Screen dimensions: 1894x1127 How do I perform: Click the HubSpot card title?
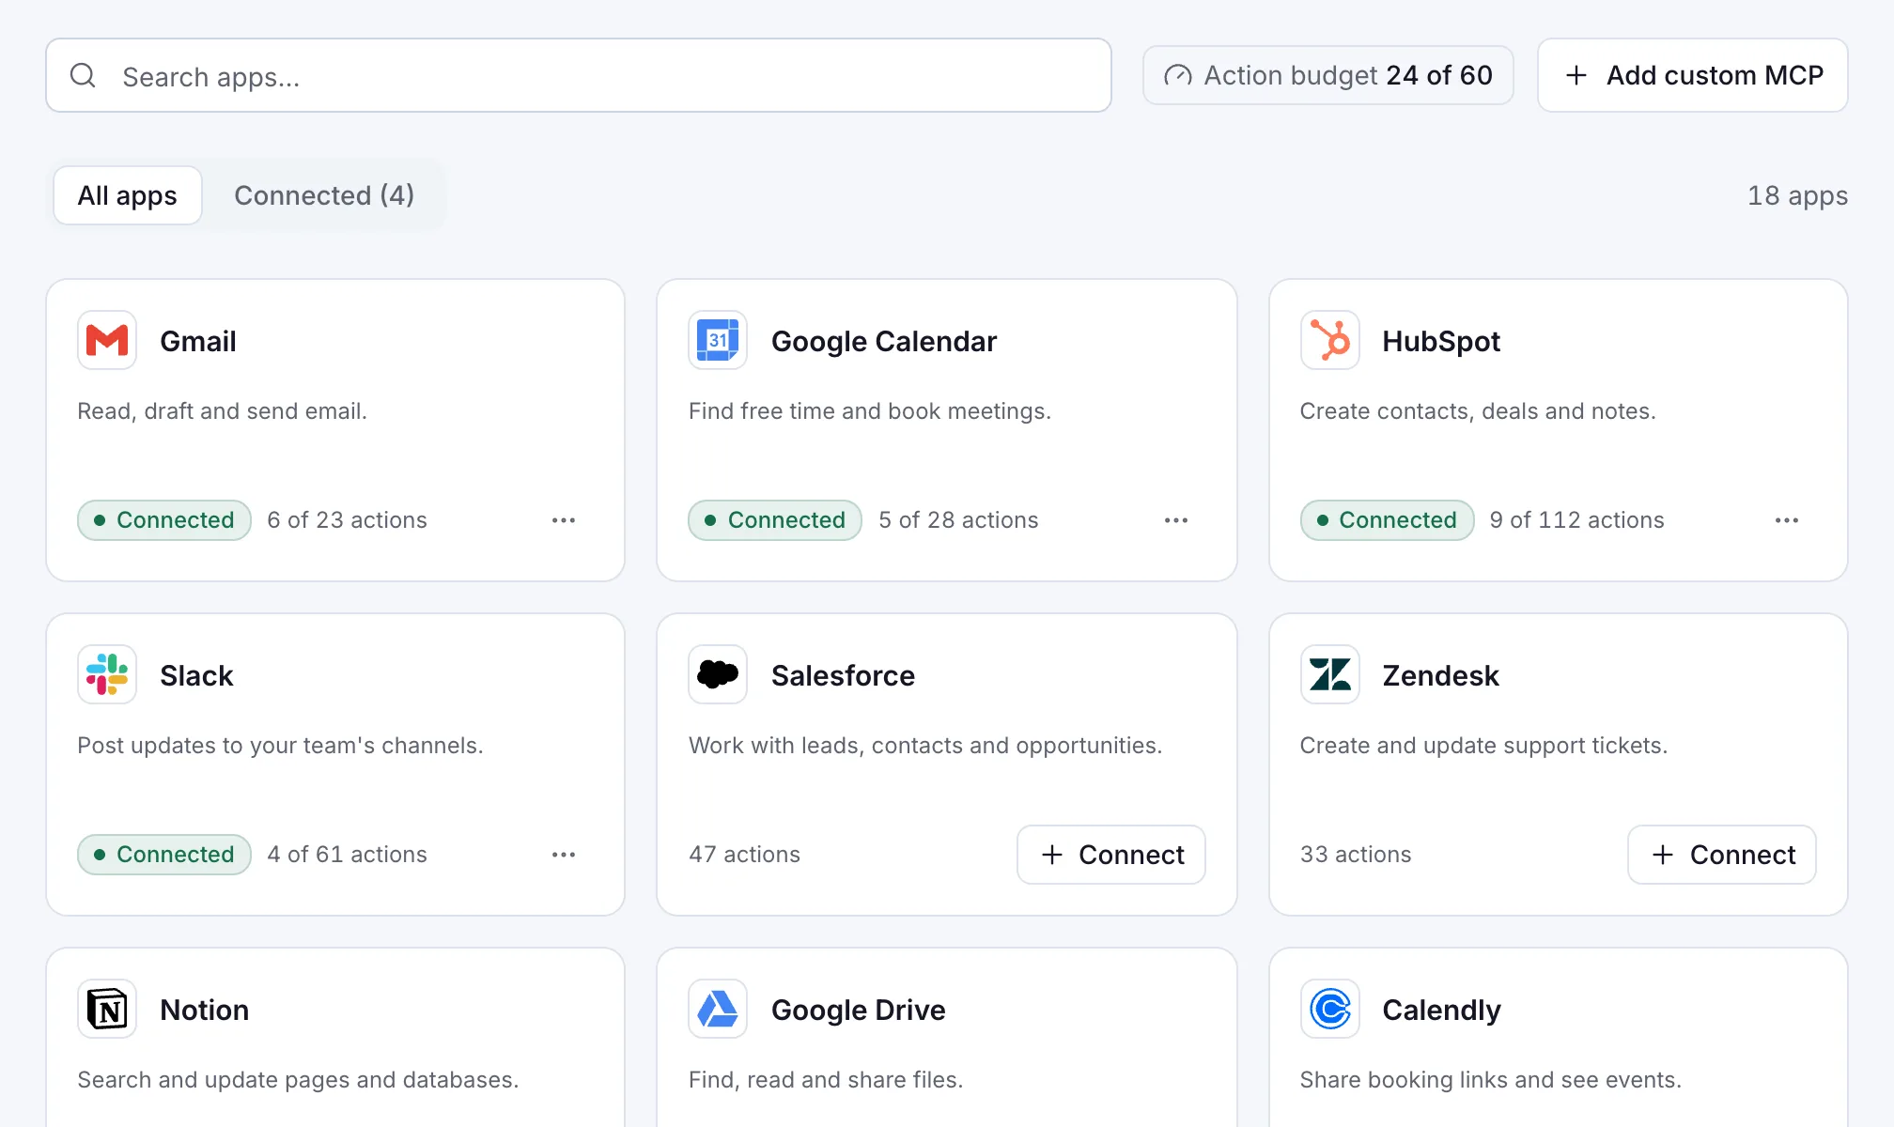pos(1441,341)
